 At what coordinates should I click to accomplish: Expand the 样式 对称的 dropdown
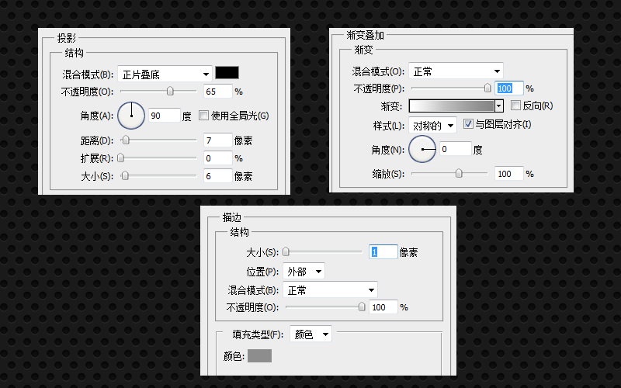[432, 125]
